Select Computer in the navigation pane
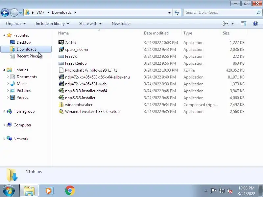The image size is (263, 197). 22,125
